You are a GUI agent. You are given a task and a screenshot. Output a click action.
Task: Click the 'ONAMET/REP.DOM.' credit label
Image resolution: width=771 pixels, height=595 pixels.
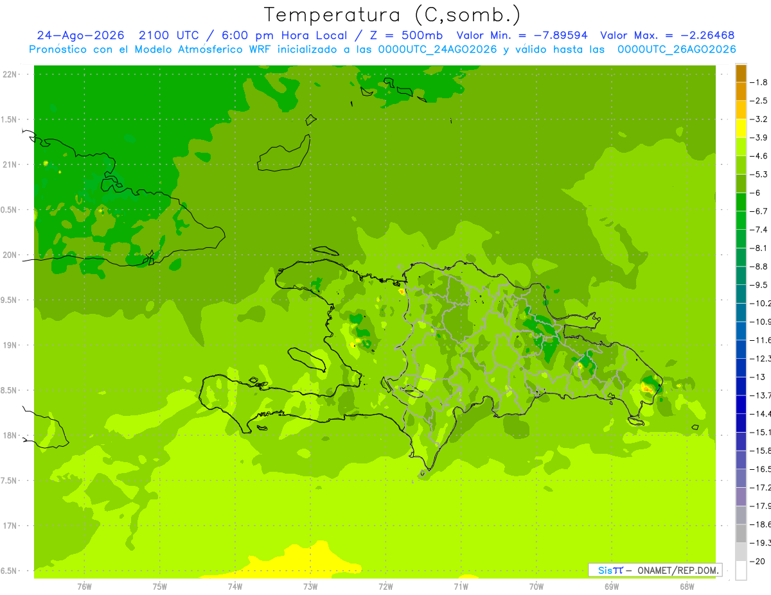(x=678, y=570)
